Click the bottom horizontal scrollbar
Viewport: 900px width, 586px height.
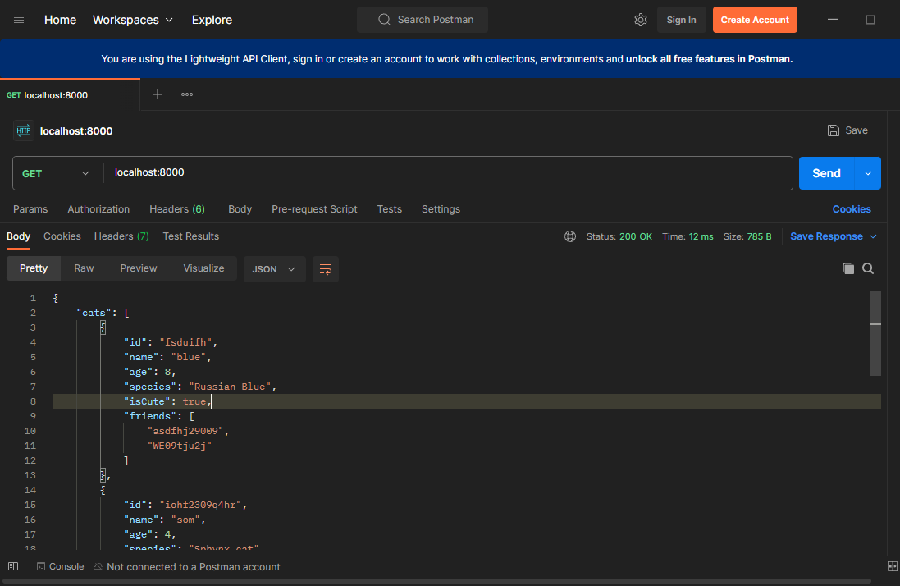click(436, 581)
